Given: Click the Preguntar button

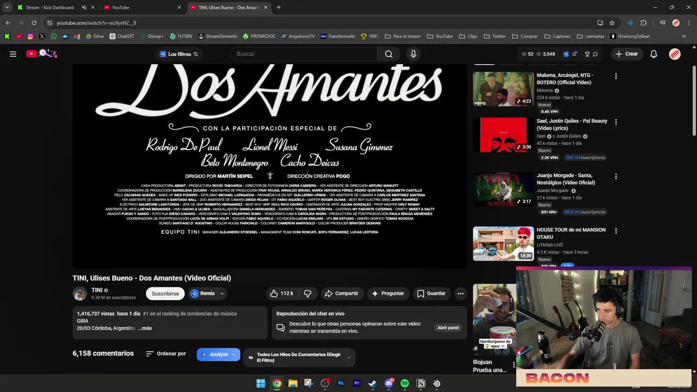Looking at the screenshot, I should [387, 293].
